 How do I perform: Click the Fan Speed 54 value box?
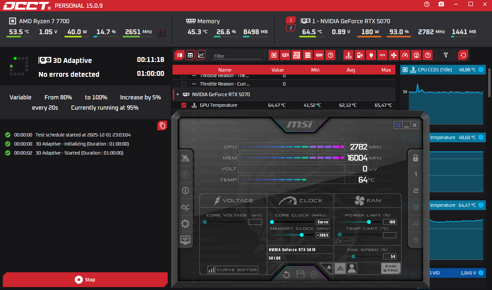pos(390,256)
